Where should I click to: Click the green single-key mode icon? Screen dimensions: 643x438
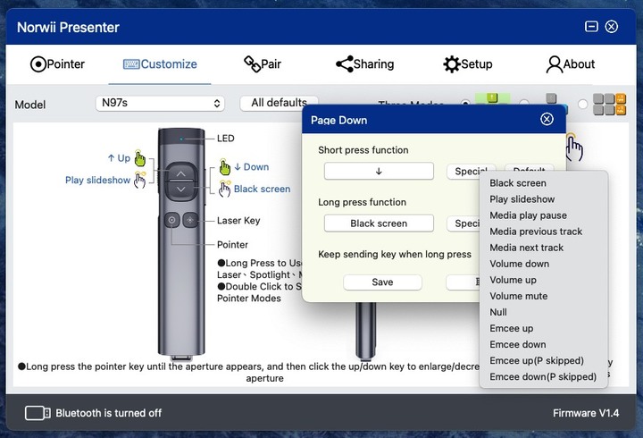[x=492, y=99]
